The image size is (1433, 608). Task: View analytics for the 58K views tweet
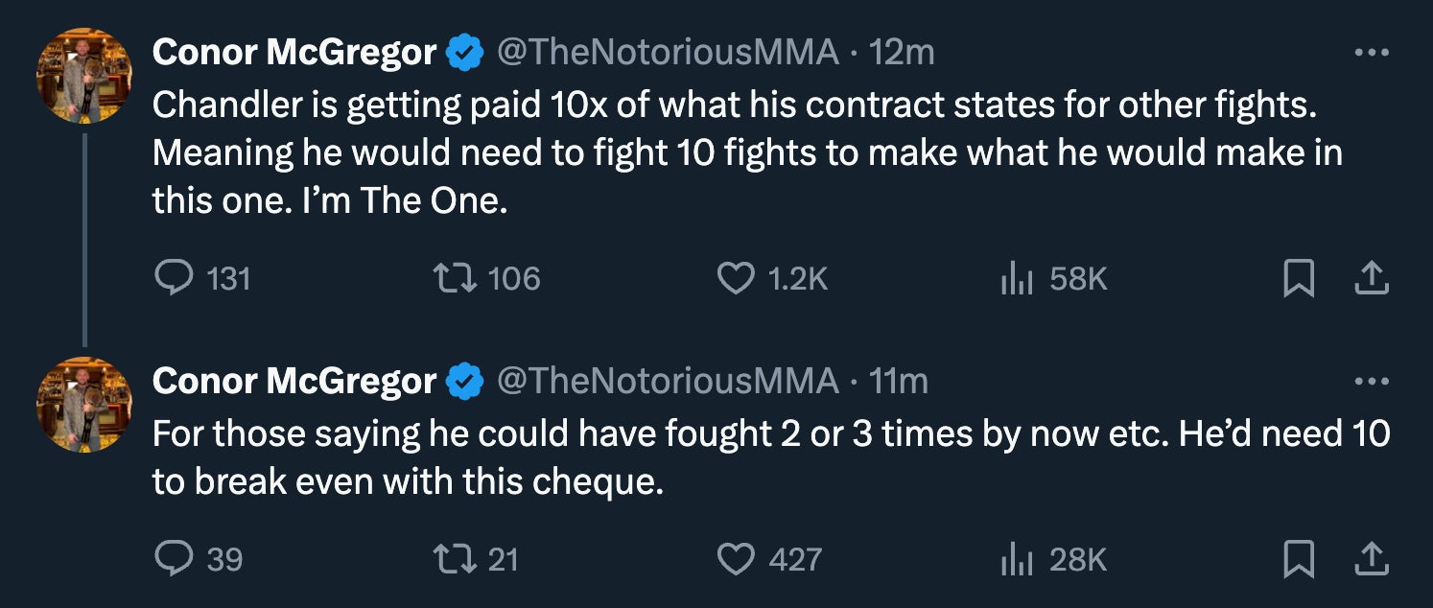(x=1014, y=279)
